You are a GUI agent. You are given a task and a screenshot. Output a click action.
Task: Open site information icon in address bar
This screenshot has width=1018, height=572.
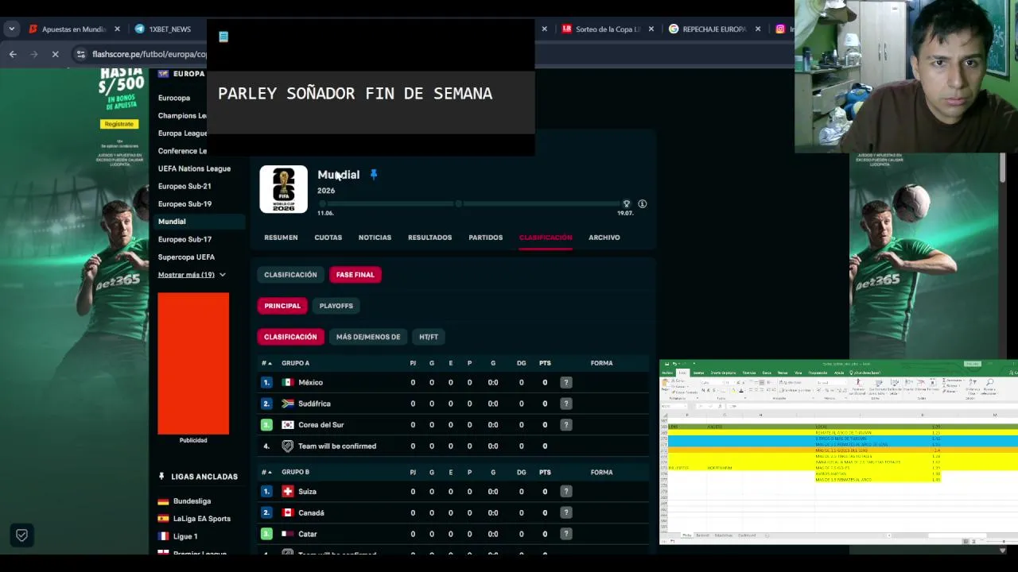pyautogui.click(x=80, y=54)
